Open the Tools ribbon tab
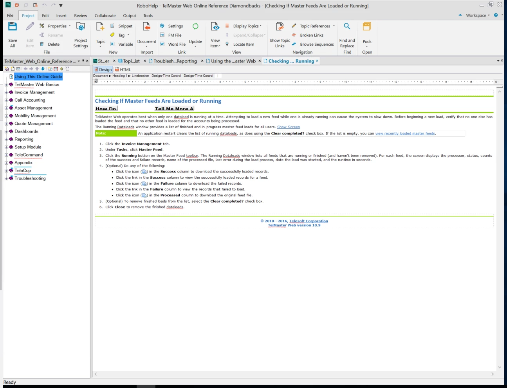Image resolution: width=507 pixels, height=388 pixels. (x=148, y=16)
